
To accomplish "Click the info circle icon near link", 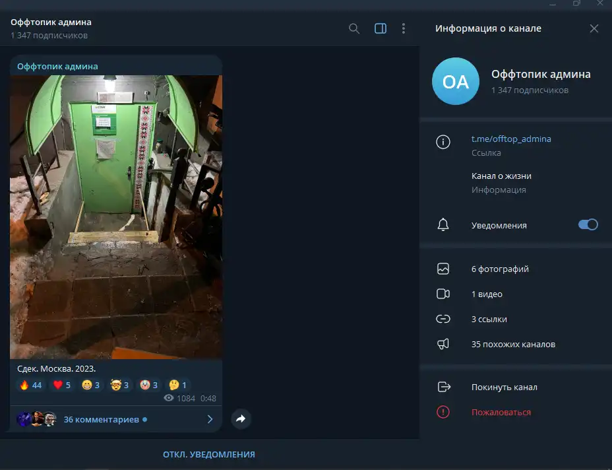I will pos(443,142).
